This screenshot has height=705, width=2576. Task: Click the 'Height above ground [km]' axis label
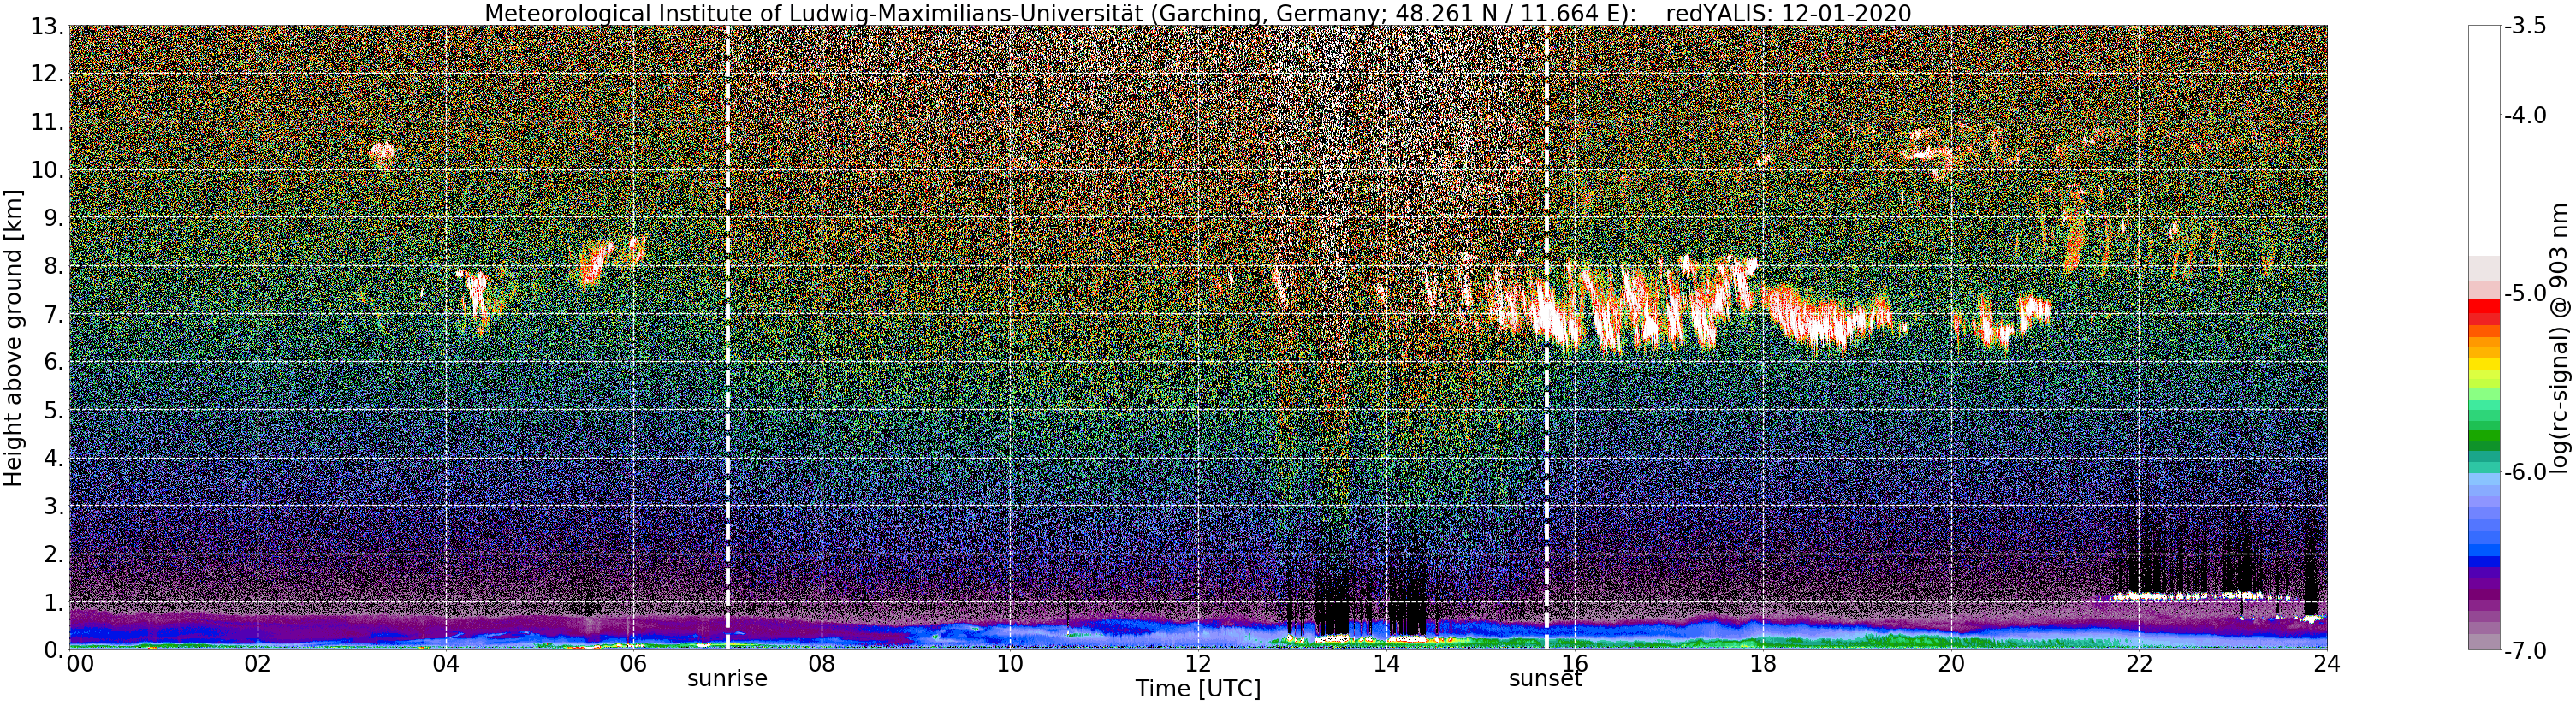13,338
